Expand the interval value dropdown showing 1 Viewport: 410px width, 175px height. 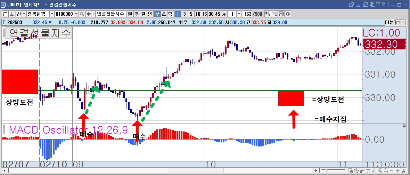coord(239,14)
